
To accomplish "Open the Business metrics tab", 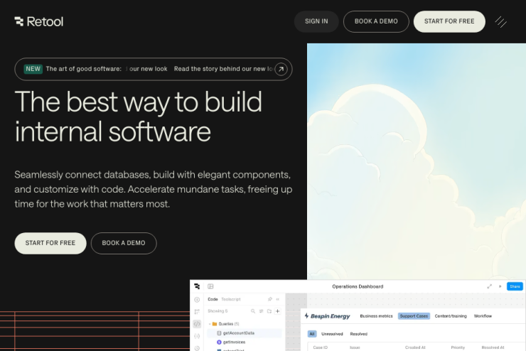I will (x=376, y=315).
